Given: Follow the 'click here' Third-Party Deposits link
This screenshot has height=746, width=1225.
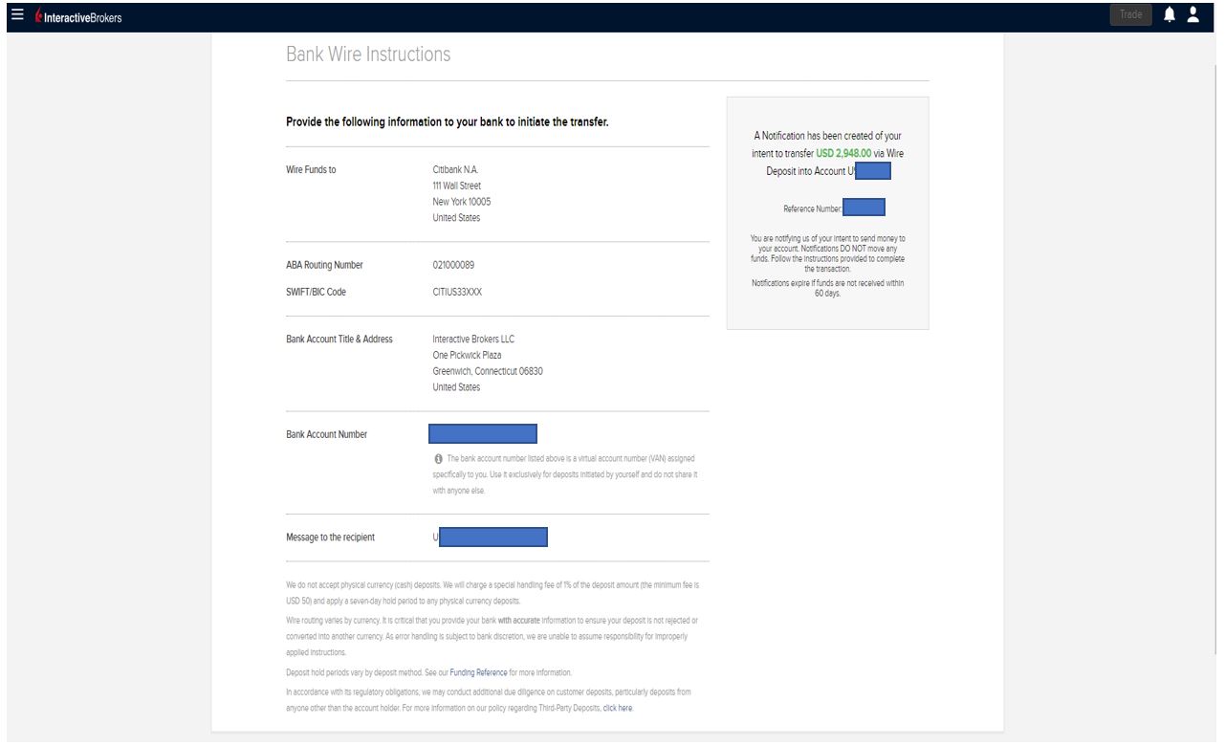Looking at the screenshot, I should click(618, 709).
